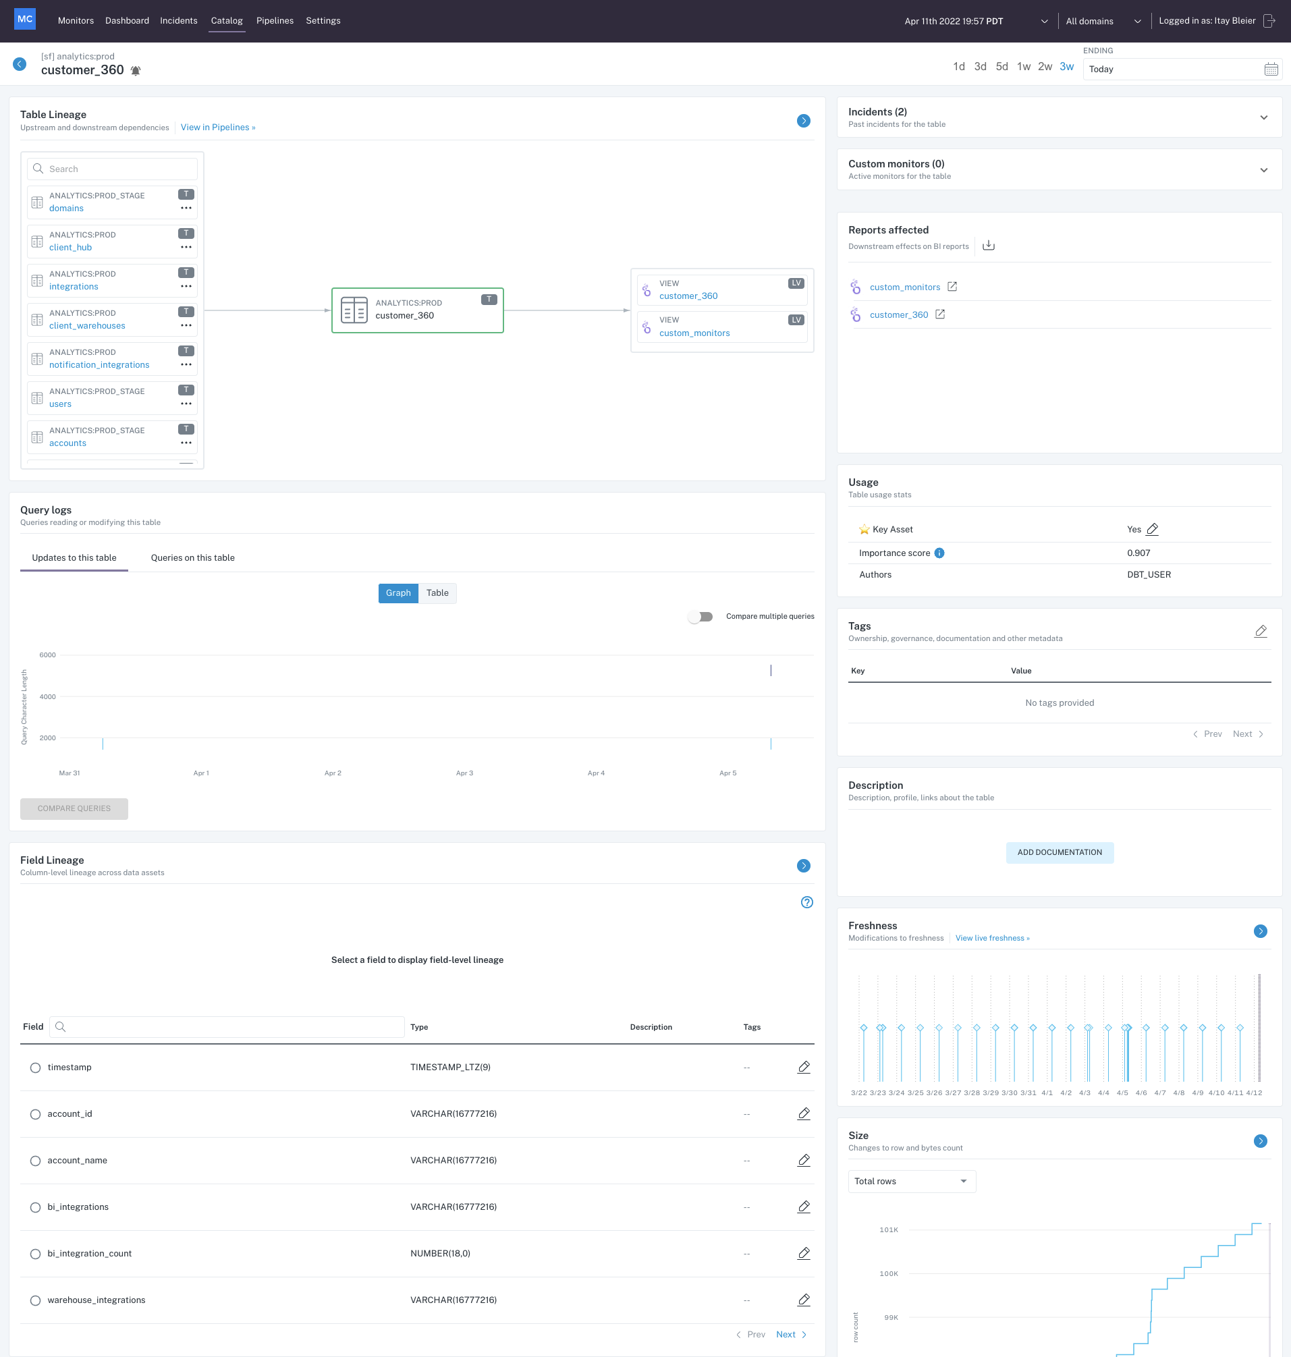Screen dimensions: 1291x1357
Task: Open View live freshness link
Action: click(x=992, y=938)
